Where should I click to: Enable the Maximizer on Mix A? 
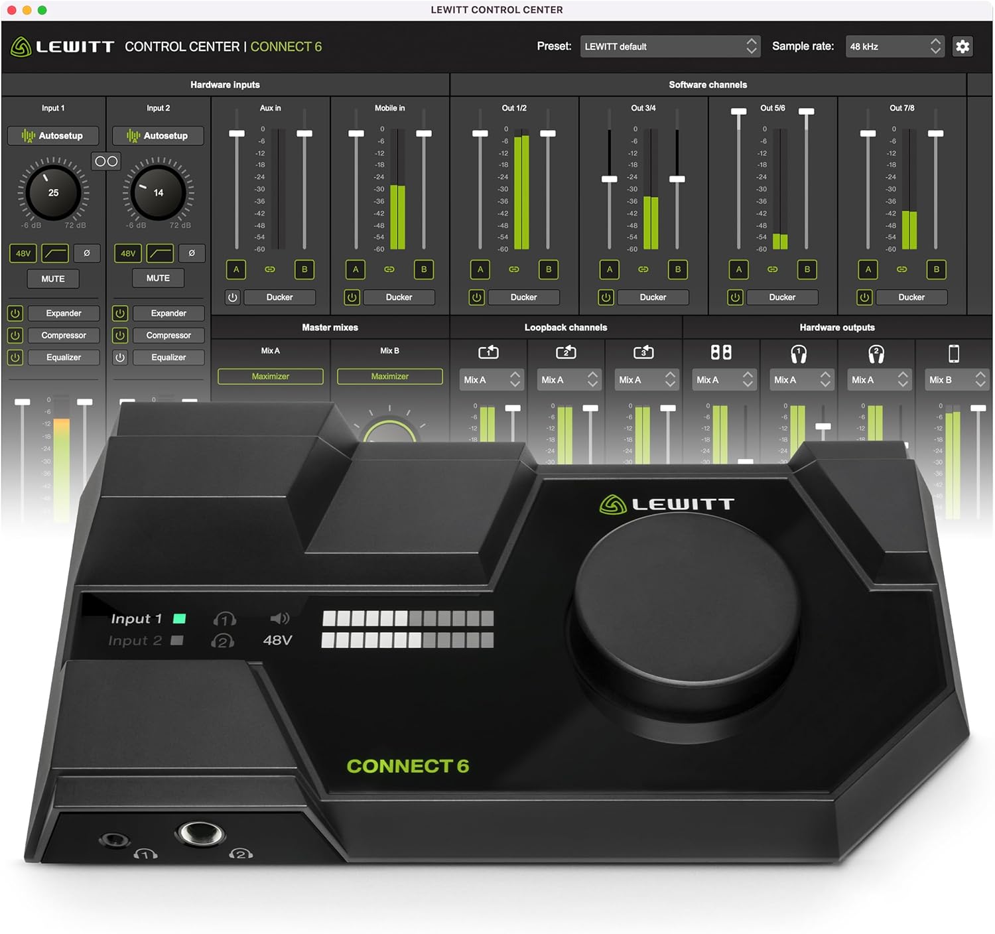tap(270, 376)
